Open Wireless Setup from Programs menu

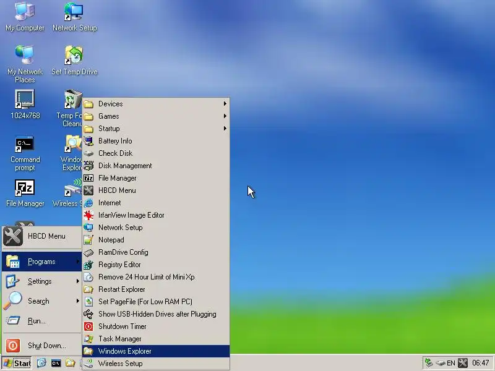[156, 364]
